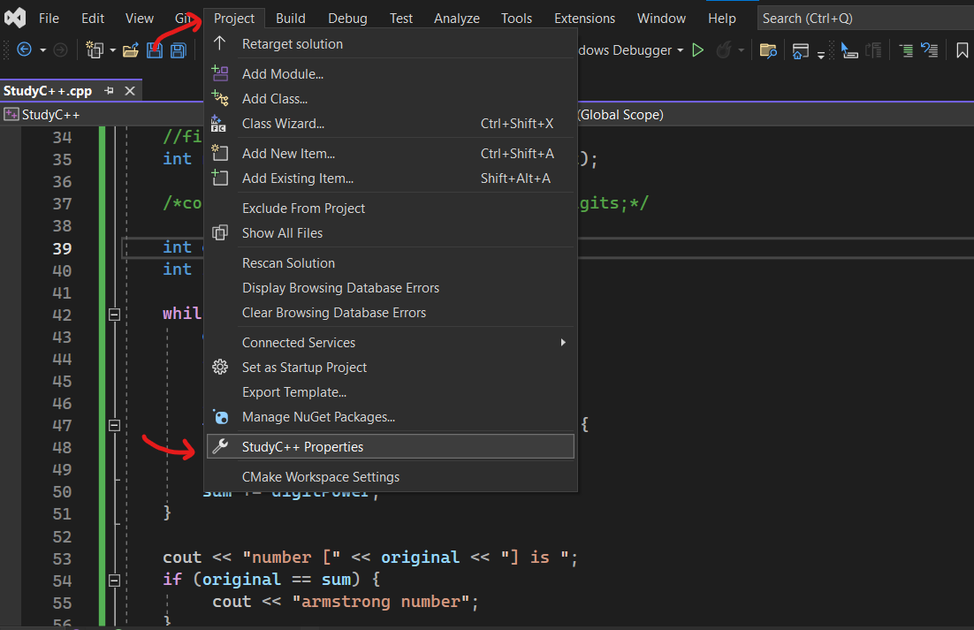Viewport: 974px width, 630px height.
Task: Click the Open File folder icon
Action: pos(131,50)
